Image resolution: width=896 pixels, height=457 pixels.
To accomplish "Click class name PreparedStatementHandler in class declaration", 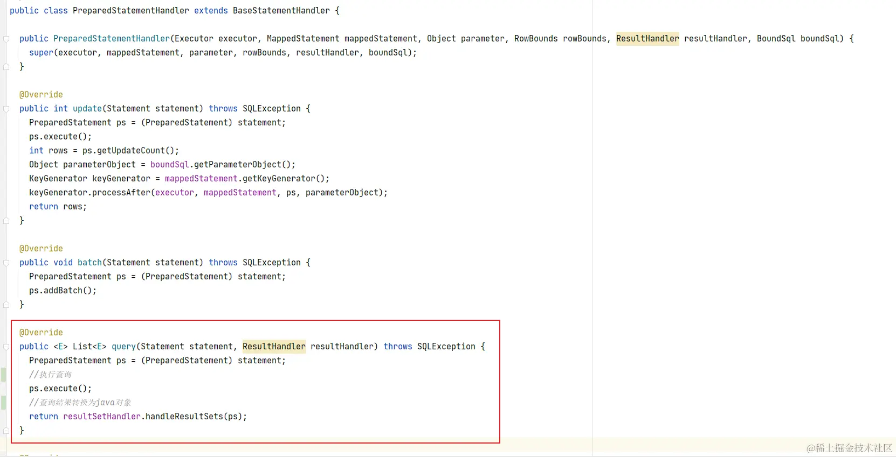I will 131,11.
